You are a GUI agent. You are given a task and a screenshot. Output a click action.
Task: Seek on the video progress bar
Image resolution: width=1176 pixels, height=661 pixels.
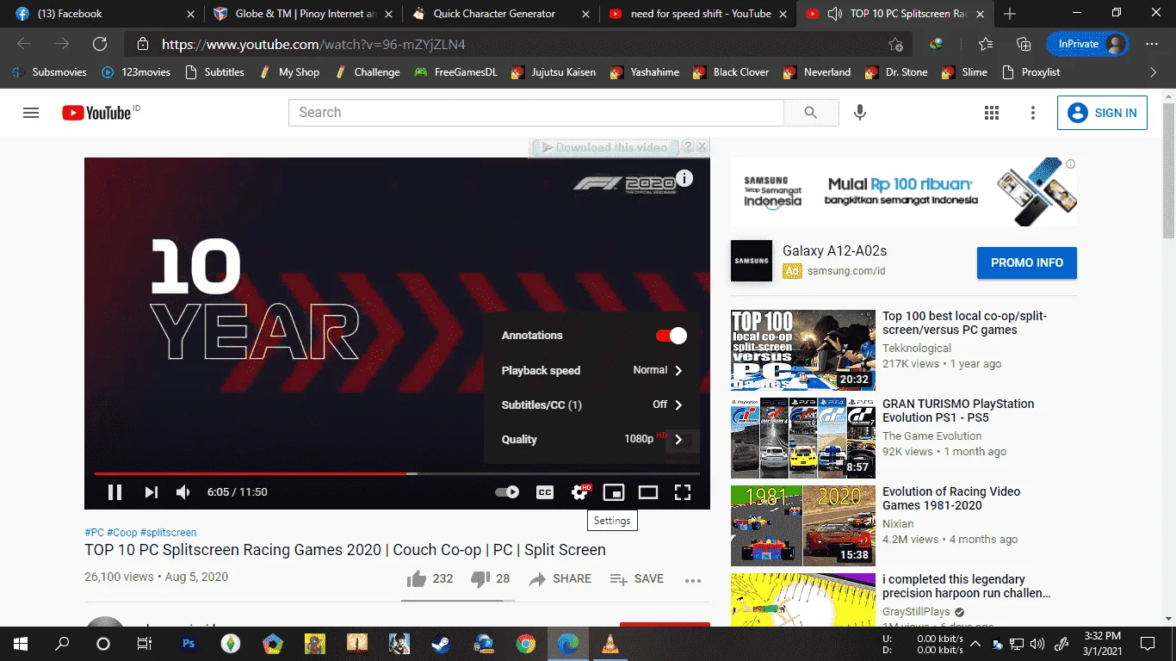click(397, 473)
